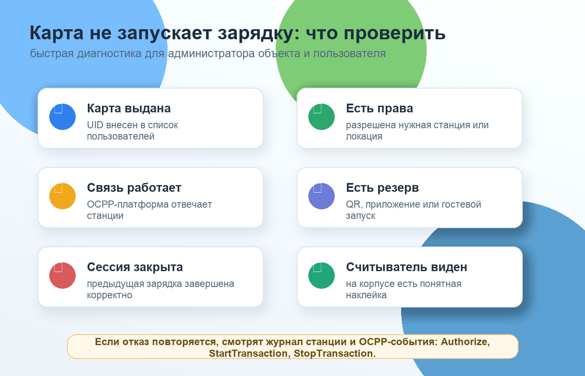
Task: Click the text предыдущая зарядка завершена корректно
Action: click(160, 290)
